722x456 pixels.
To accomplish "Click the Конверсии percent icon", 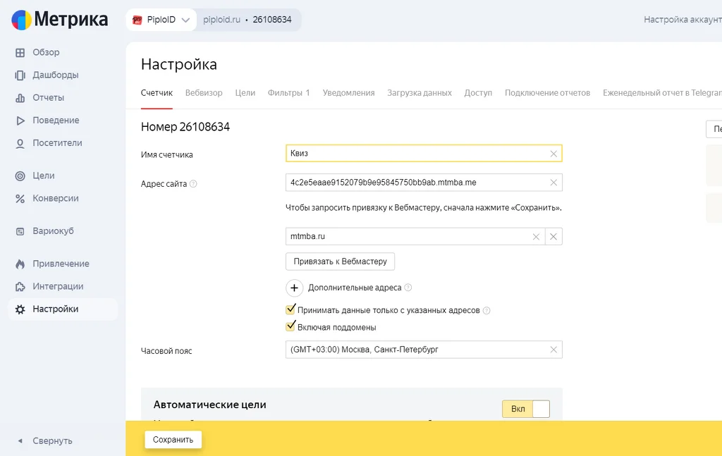I will click(x=20, y=198).
